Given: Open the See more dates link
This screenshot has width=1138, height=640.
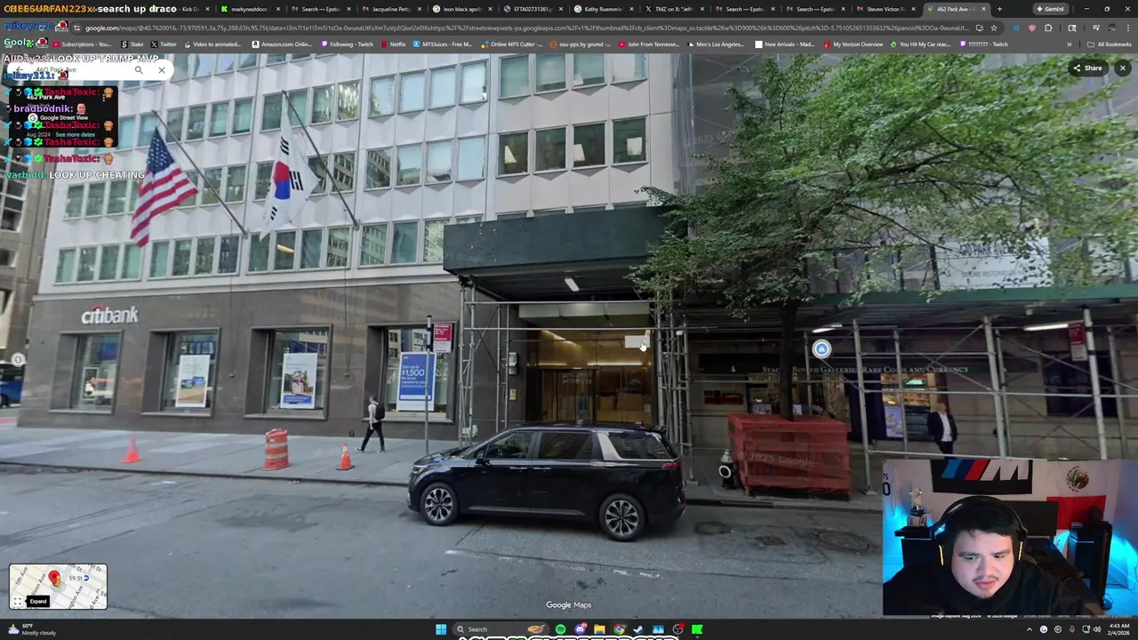Looking at the screenshot, I should click(x=75, y=134).
